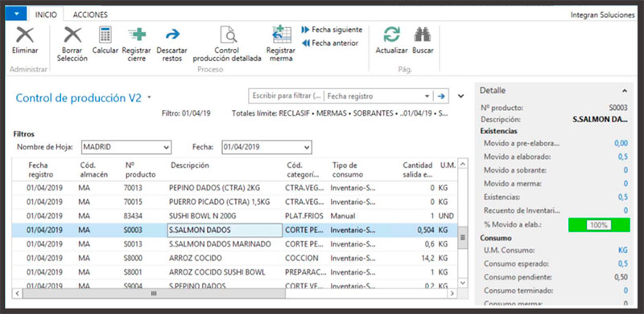Screen dimensions: 644x314
Task: Click product number 83434
Action: coord(133,216)
